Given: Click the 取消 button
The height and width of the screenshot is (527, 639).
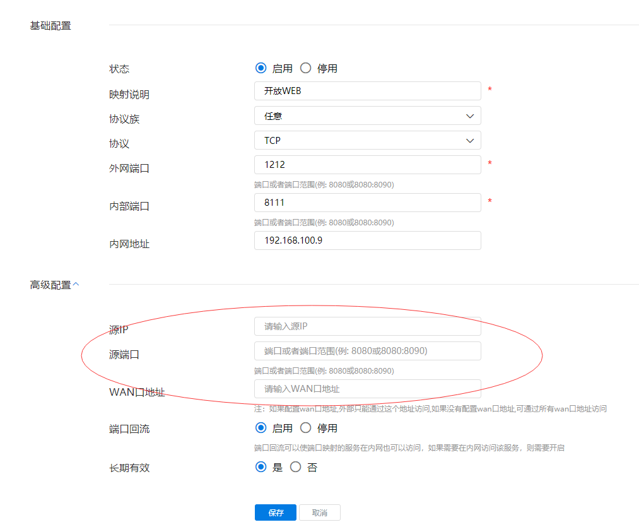Looking at the screenshot, I should click(319, 512).
